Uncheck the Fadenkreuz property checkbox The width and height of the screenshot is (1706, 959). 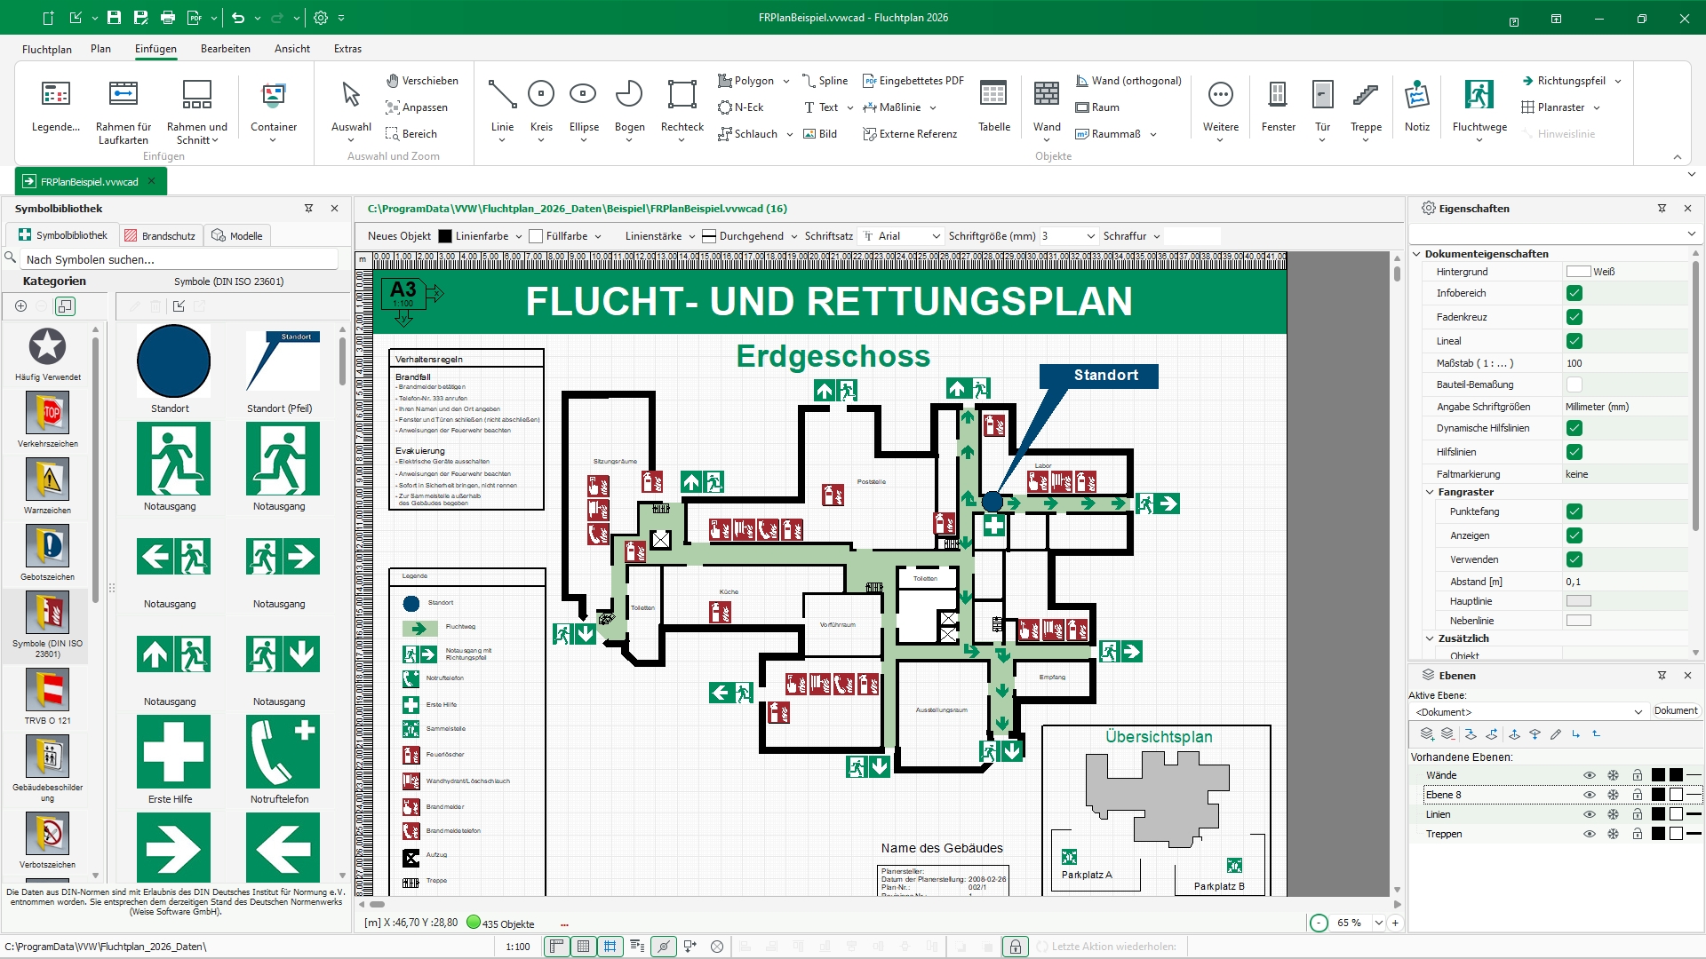(1574, 317)
